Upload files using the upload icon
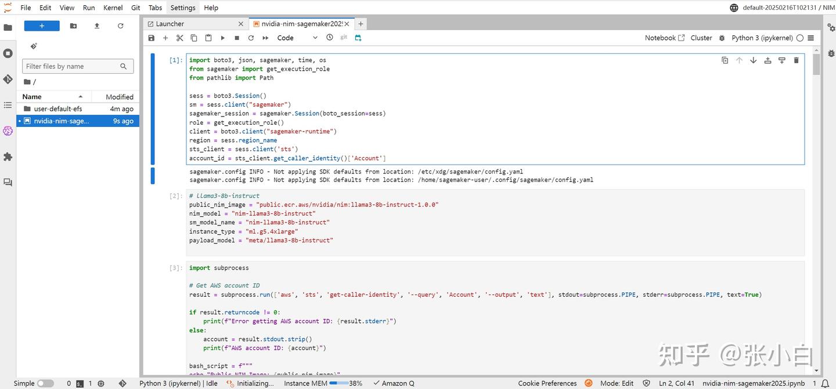This screenshot has height=389, width=836. tap(97, 26)
